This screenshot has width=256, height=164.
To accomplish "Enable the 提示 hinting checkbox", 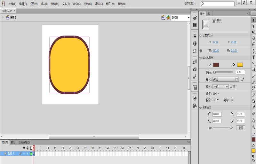I will point(231,86).
